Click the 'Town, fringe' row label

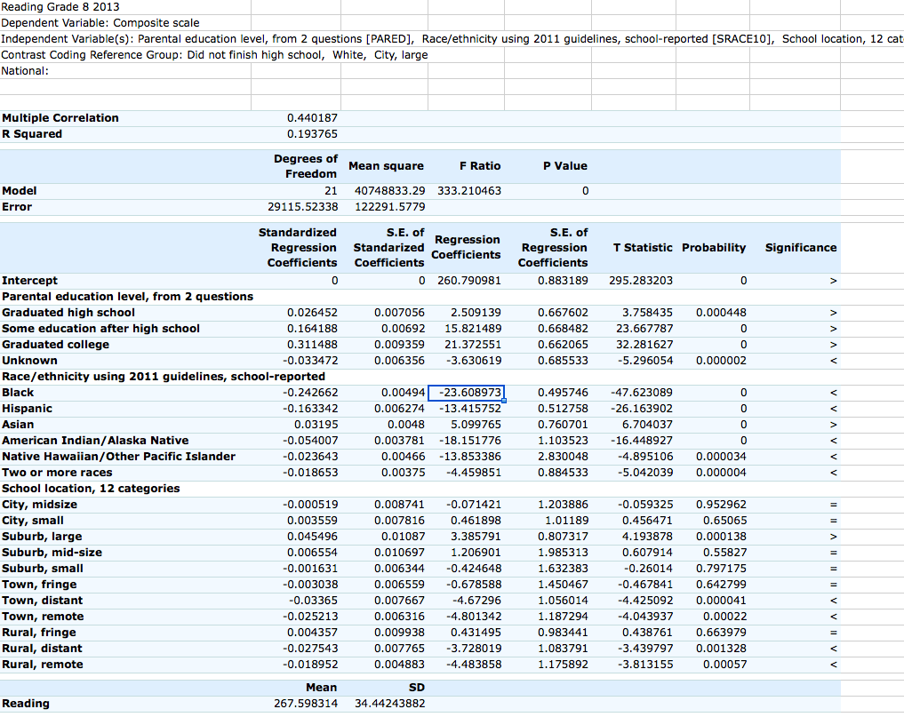(39, 585)
